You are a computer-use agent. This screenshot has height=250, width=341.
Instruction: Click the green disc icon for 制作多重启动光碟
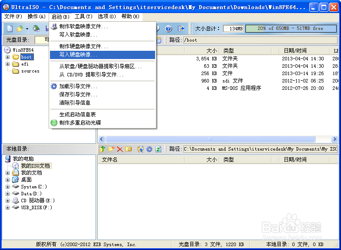click(54, 123)
